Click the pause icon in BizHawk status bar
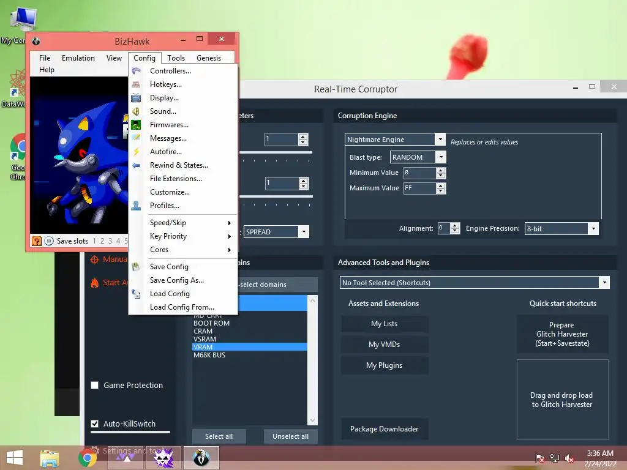 [49, 241]
